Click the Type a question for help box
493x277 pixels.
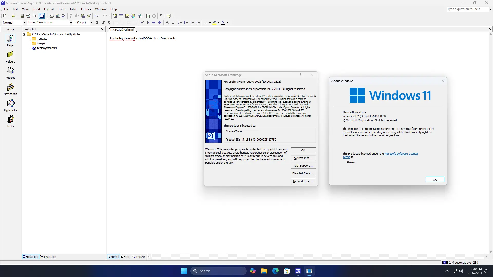(467, 9)
